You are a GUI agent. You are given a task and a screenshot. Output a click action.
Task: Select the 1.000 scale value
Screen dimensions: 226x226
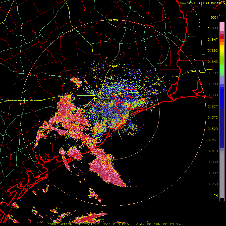[x=213, y=28]
